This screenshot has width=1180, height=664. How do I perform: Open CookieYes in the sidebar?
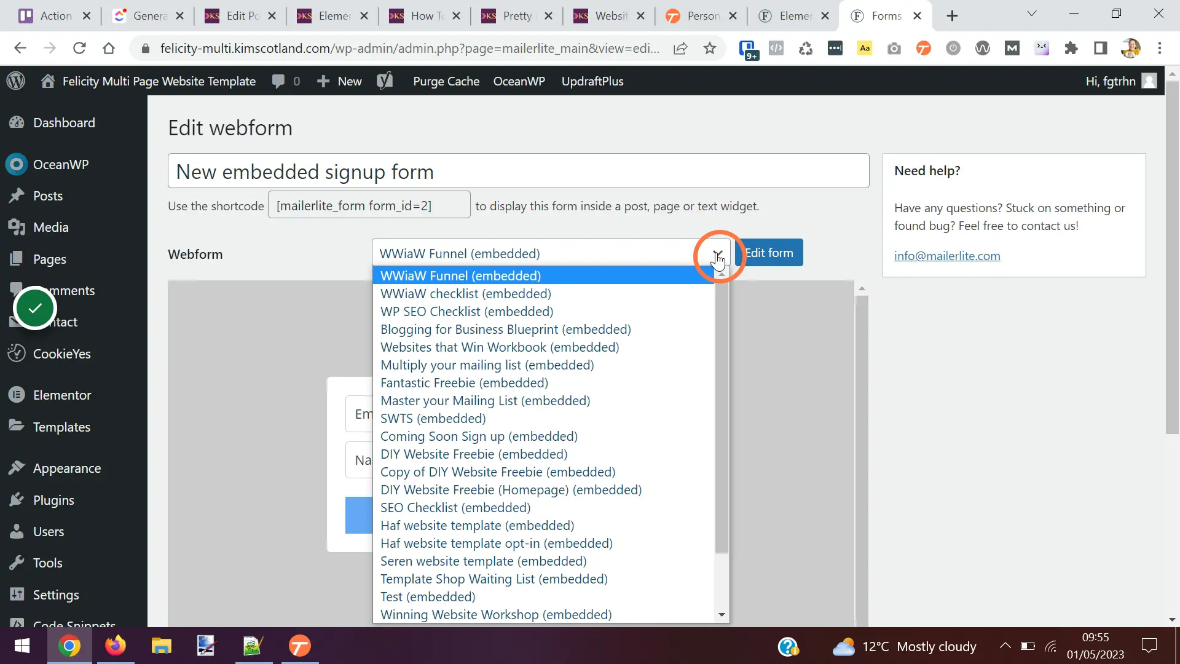pos(62,354)
